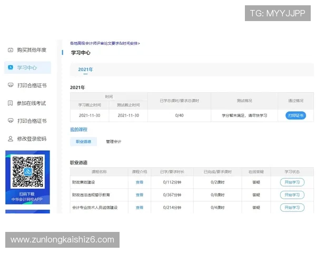Viewport: 316px width, 253px height.
Task: Click 答疑 in the 财政违法违规警示教育 row
Action: tap(256, 195)
